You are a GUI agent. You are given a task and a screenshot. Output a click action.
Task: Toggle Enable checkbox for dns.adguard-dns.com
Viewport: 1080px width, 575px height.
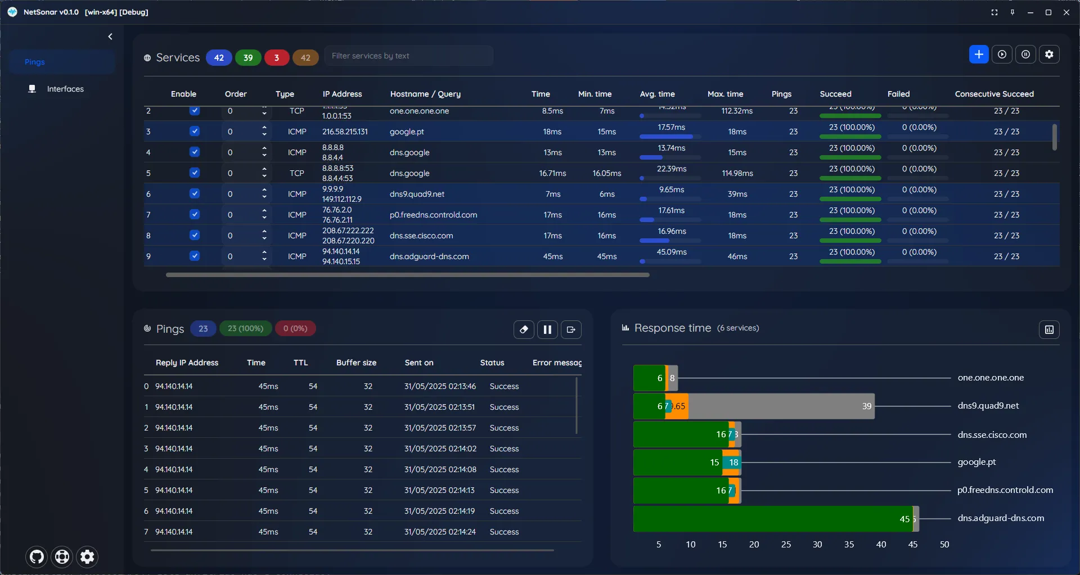pyautogui.click(x=195, y=256)
